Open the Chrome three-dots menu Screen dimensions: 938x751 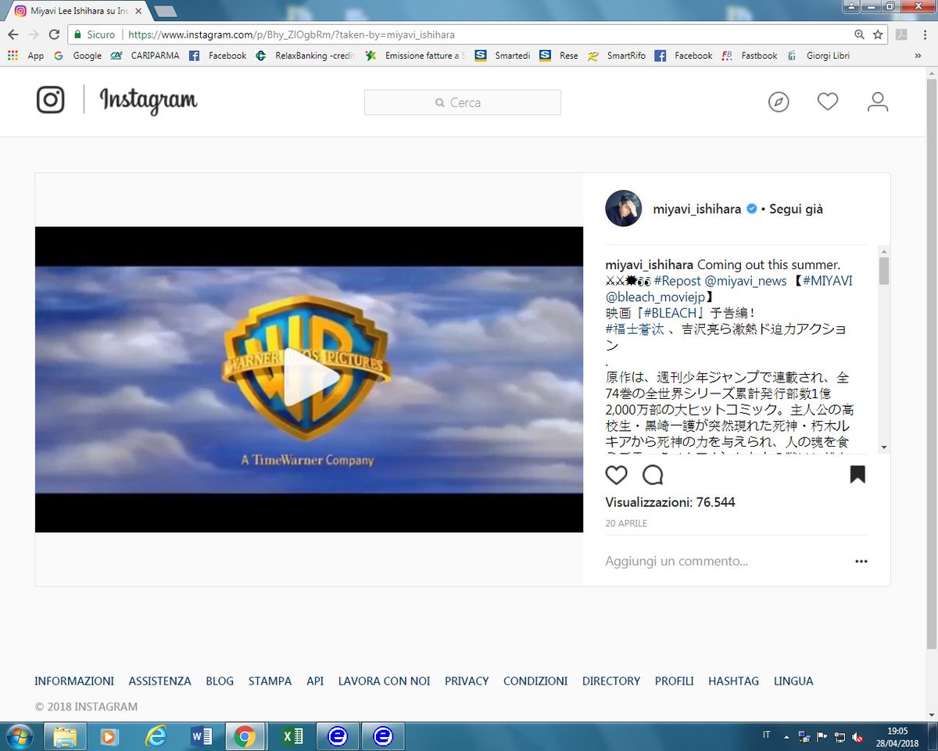pyautogui.click(x=924, y=34)
